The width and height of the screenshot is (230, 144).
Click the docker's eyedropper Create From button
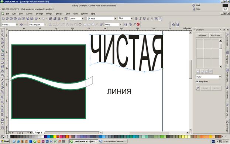tap(198, 88)
